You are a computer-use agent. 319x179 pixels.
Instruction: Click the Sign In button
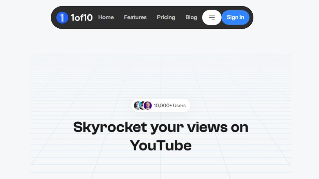click(236, 17)
